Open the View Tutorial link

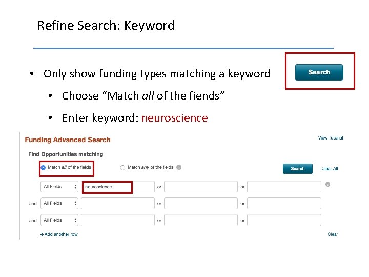(x=330, y=138)
